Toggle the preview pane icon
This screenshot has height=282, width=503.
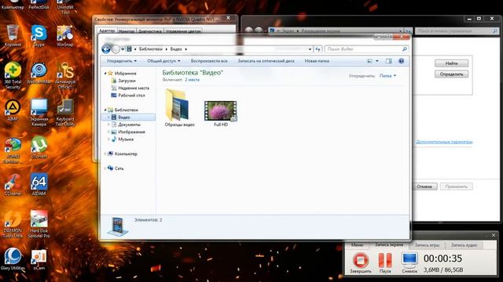click(389, 61)
